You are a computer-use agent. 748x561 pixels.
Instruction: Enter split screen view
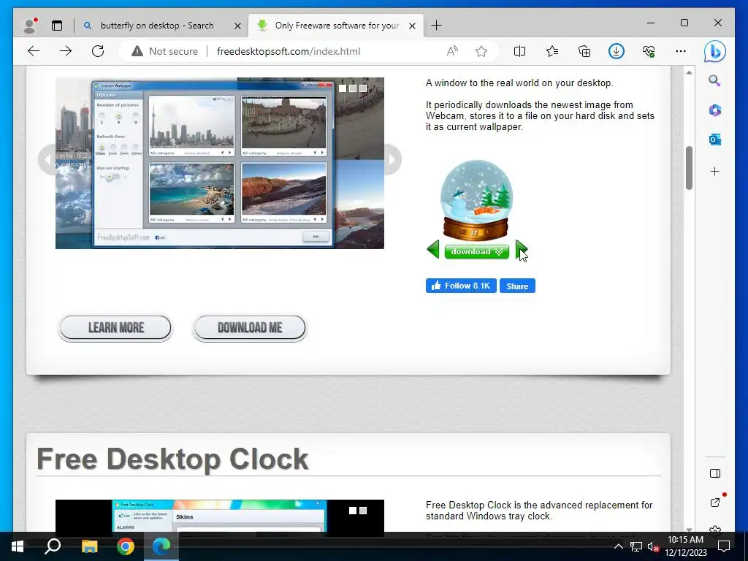coord(519,51)
